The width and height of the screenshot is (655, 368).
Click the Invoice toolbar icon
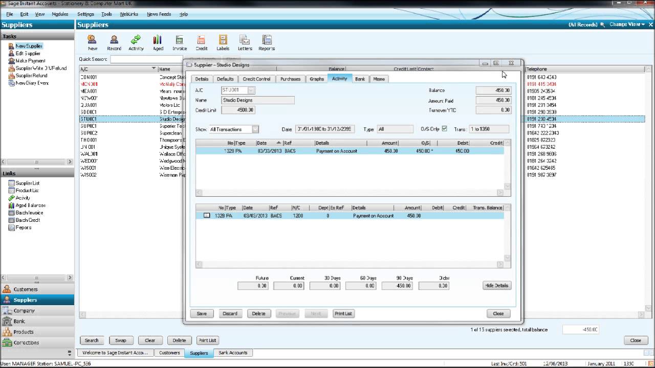pyautogui.click(x=180, y=42)
